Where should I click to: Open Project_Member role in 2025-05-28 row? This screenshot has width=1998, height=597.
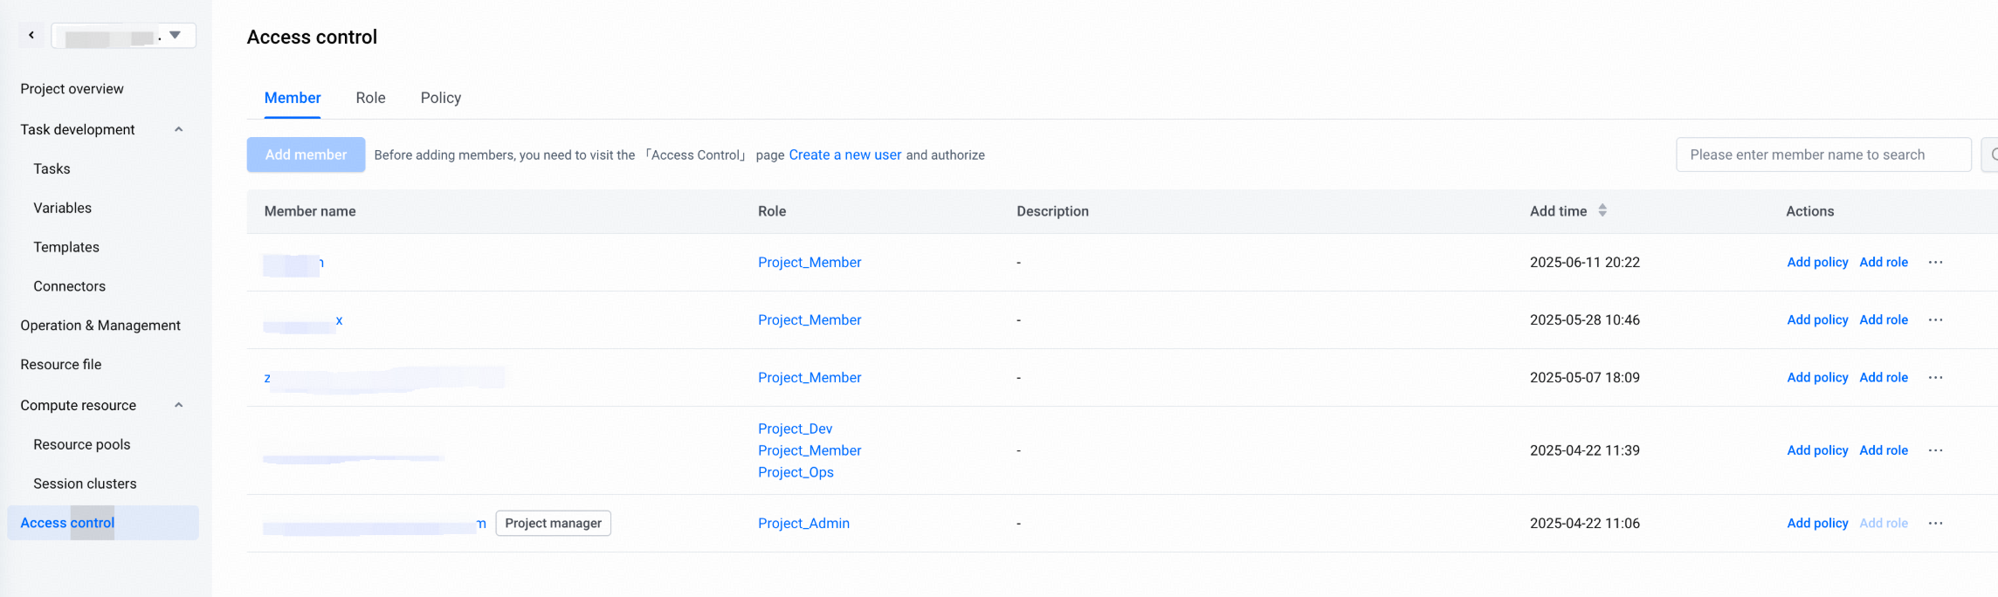[810, 319]
